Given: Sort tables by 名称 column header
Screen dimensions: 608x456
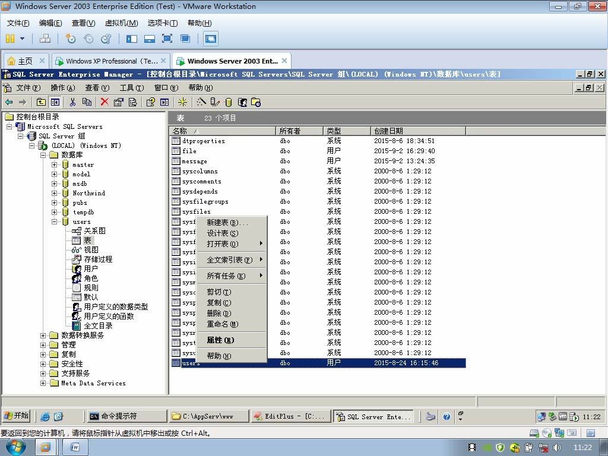Looking at the screenshot, I should click(x=223, y=131).
